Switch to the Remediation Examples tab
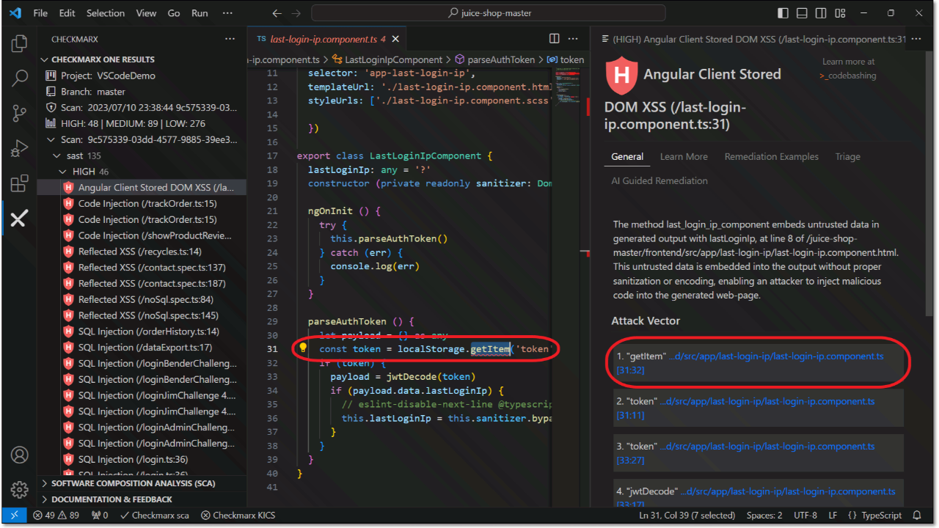Viewport: 939px width, 528px height. point(771,156)
